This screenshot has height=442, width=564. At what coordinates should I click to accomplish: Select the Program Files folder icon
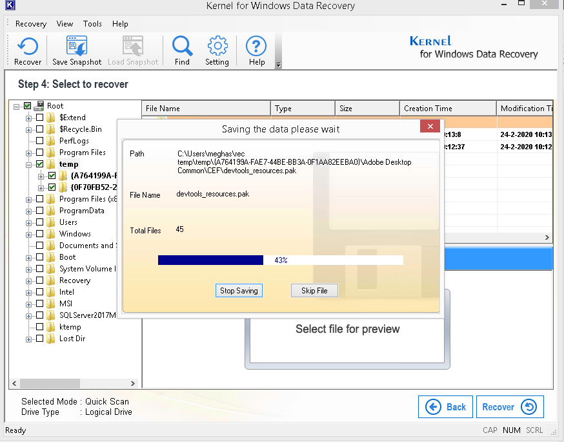[51, 153]
